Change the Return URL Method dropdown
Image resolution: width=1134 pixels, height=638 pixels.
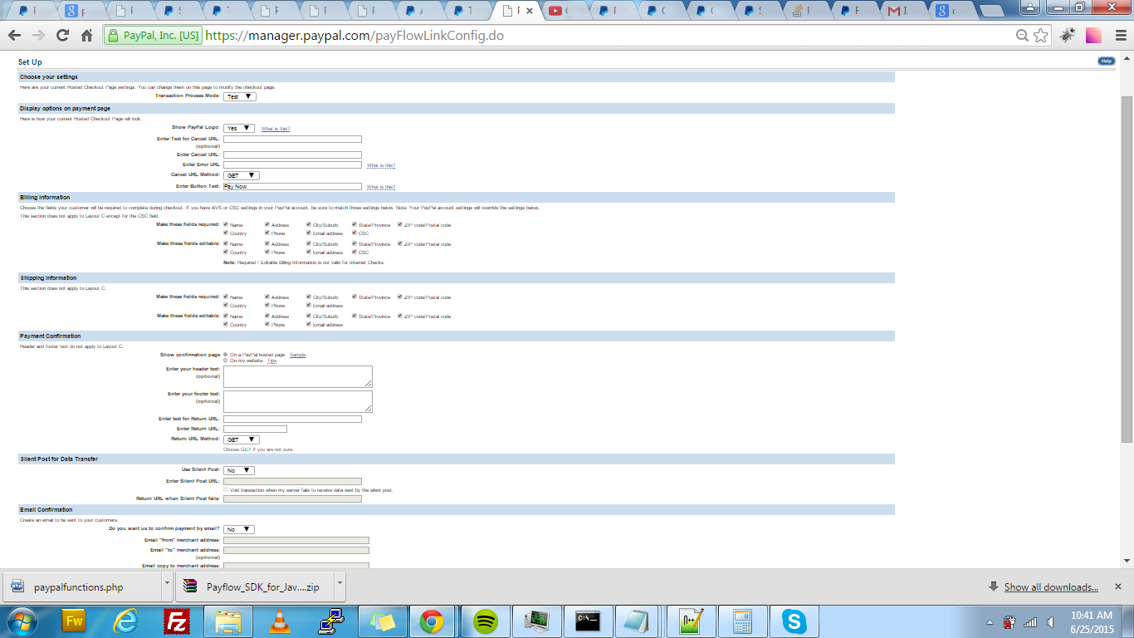click(x=242, y=439)
